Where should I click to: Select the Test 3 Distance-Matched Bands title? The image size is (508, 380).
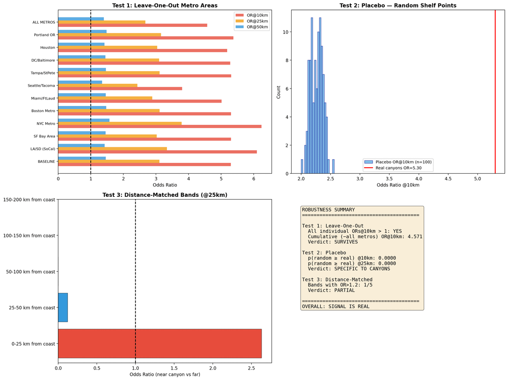[164, 195]
